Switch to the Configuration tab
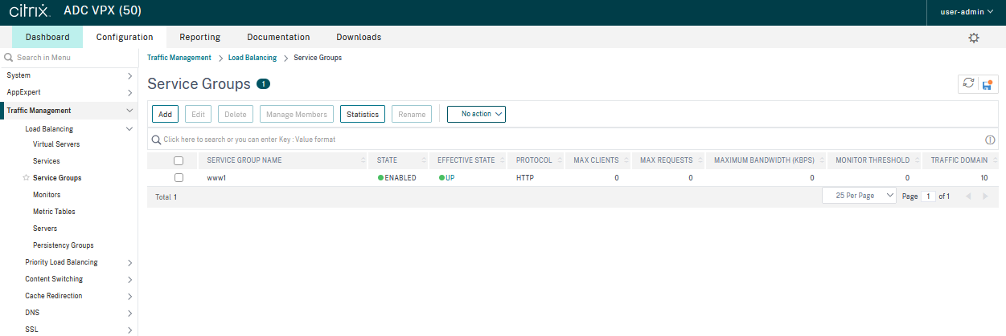This screenshot has height=336, width=1006. pos(125,37)
